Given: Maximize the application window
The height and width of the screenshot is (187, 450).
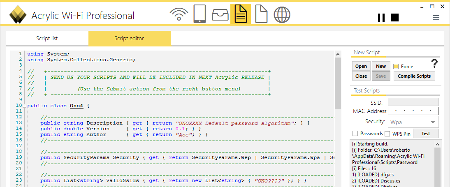Looking at the screenshot, I should point(432,6).
